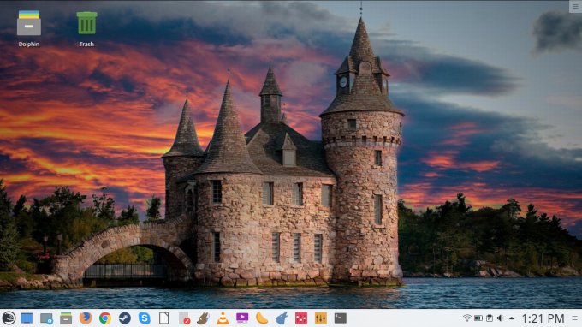Click the battery status tray icon
This screenshot has width=582, height=327.
(478, 318)
